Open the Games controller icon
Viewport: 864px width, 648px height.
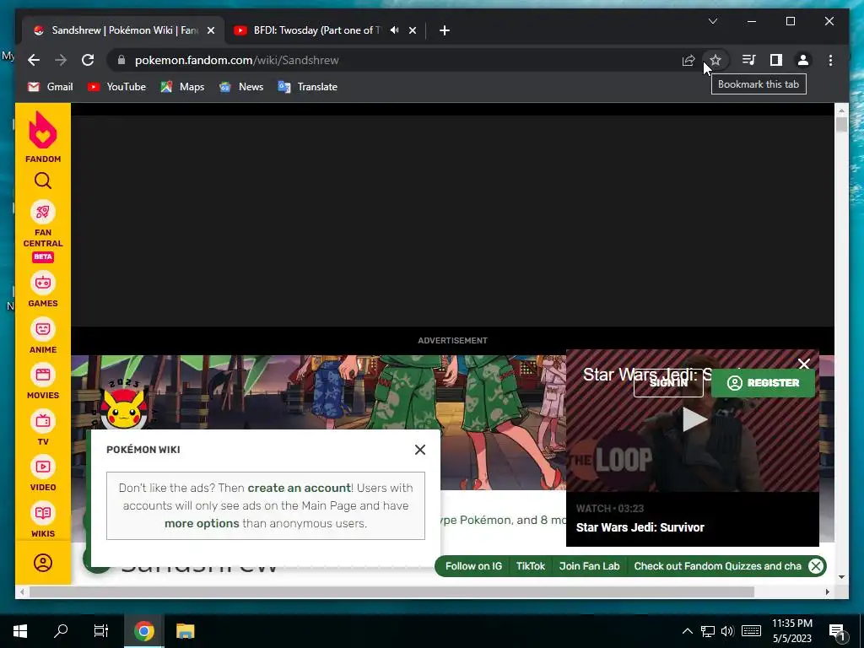click(x=43, y=283)
